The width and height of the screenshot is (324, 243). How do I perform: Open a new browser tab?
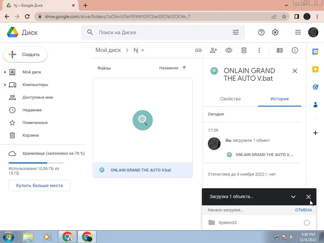click(x=85, y=5)
